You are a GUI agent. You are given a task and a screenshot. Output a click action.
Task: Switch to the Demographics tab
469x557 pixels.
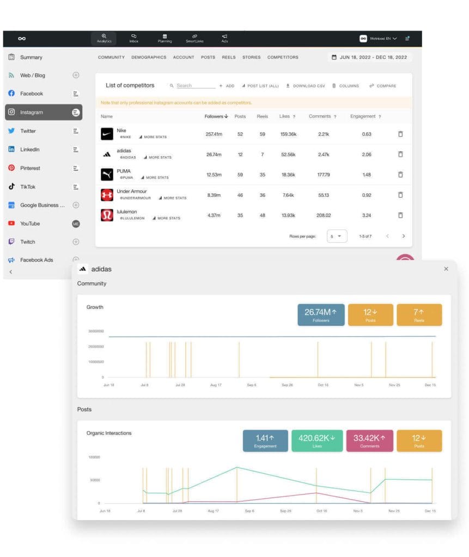click(x=149, y=57)
